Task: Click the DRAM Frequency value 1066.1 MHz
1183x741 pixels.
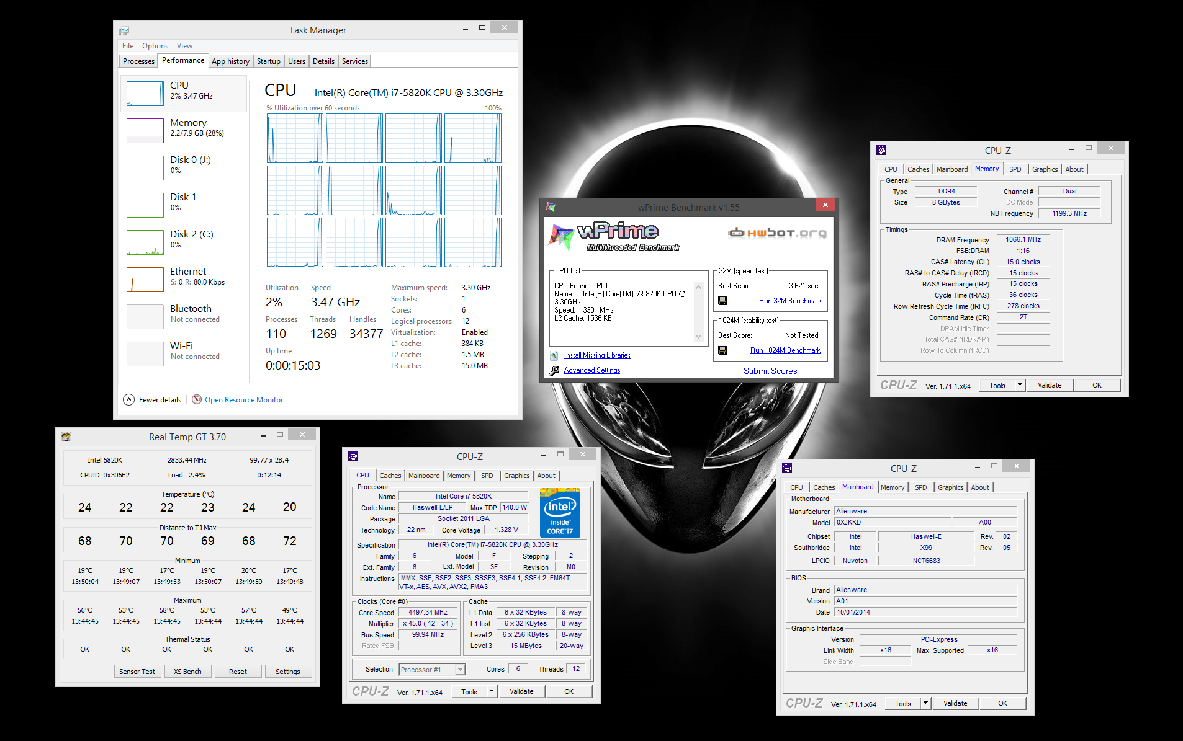Action: (1023, 239)
